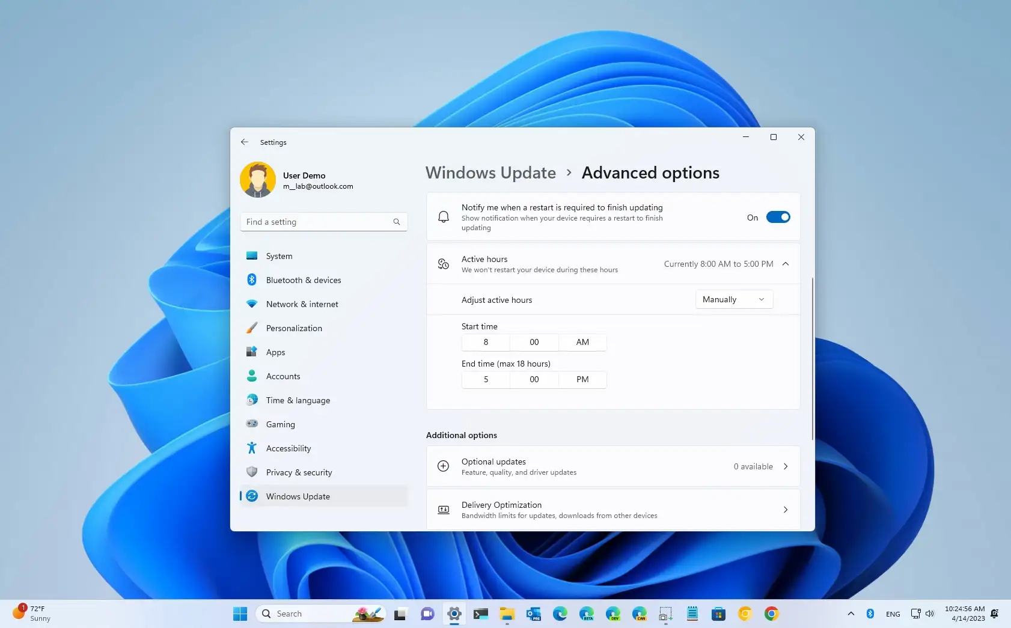Image resolution: width=1011 pixels, height=628 pixels.
Task: Click the Bluetooth tray icon
Action: (870, 614)
